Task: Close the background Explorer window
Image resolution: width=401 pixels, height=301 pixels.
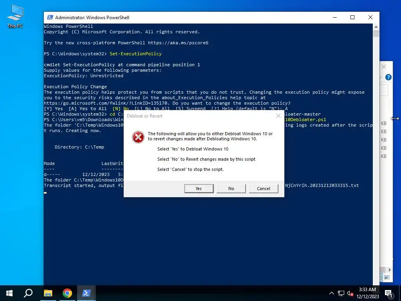Action: [x=384, y=67]
